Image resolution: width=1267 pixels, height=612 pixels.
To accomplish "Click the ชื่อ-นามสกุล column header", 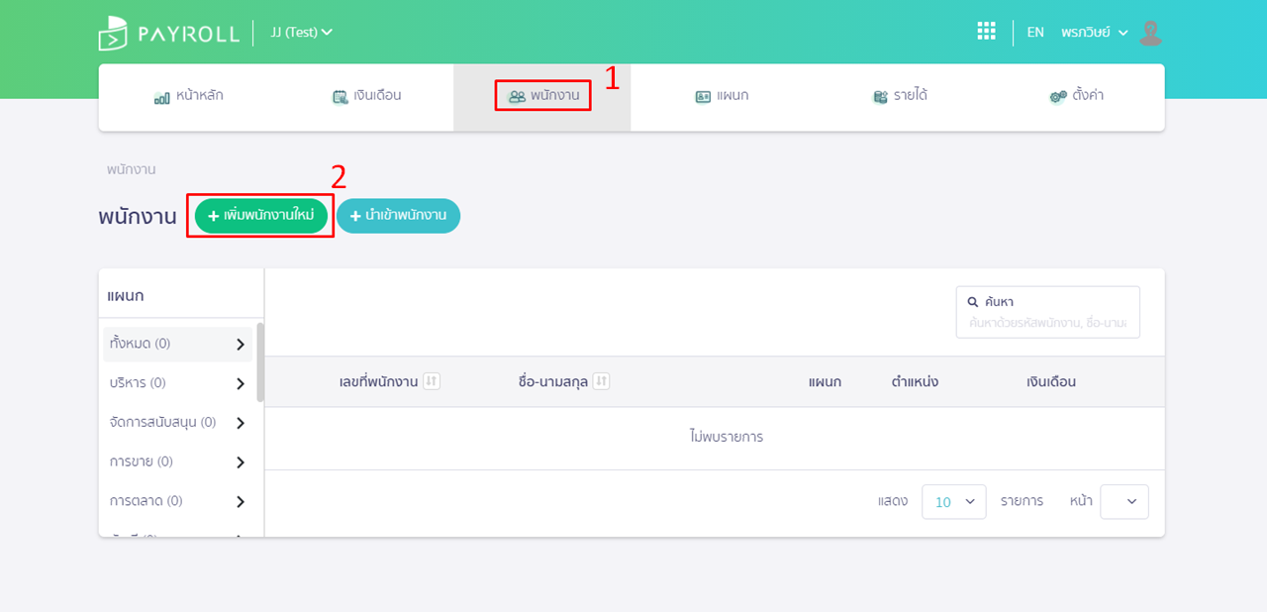I will pyautogui.click(x=553, y=381).
